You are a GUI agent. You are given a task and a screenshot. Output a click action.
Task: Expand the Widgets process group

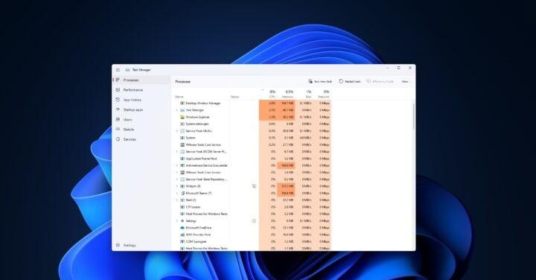coord(176,186)
